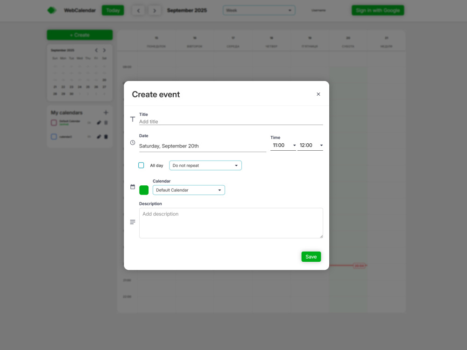Open the Default Calendar dropdown
Image resolution: width=467 pixels, height=350 pixels.
[x=189, y=190]
